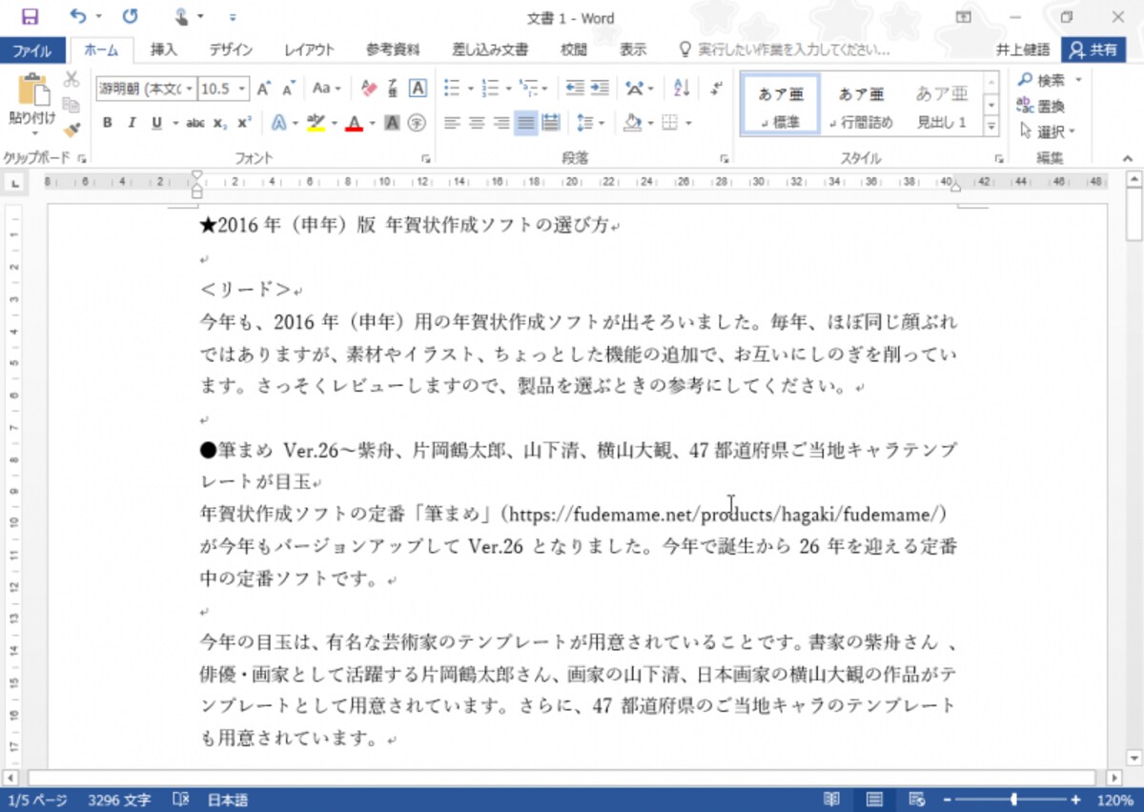Toggle superscript x² formatting
The image size is (1144, 812).
pyautogui.click(x=244, y=123)
